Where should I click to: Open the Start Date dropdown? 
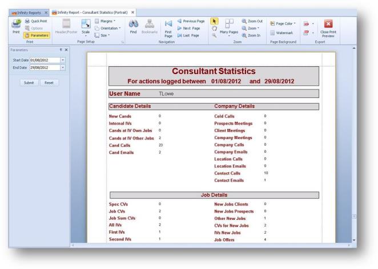63,59
